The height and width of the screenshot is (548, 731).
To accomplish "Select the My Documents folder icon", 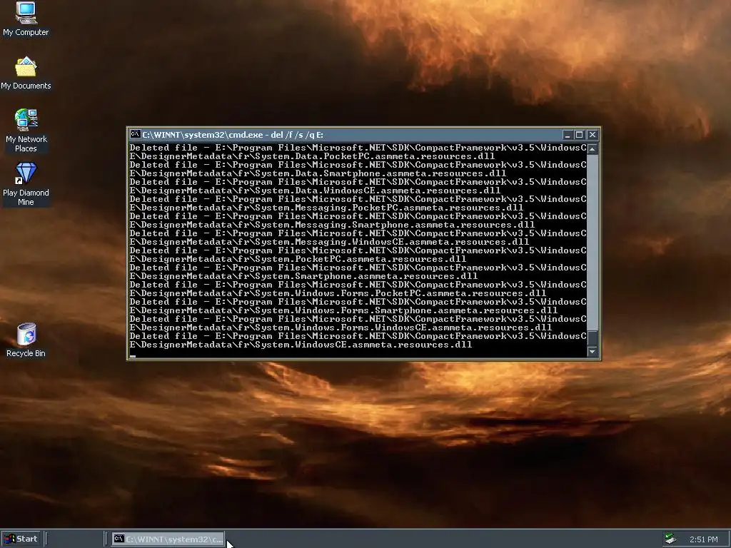I will coord(26,67).
